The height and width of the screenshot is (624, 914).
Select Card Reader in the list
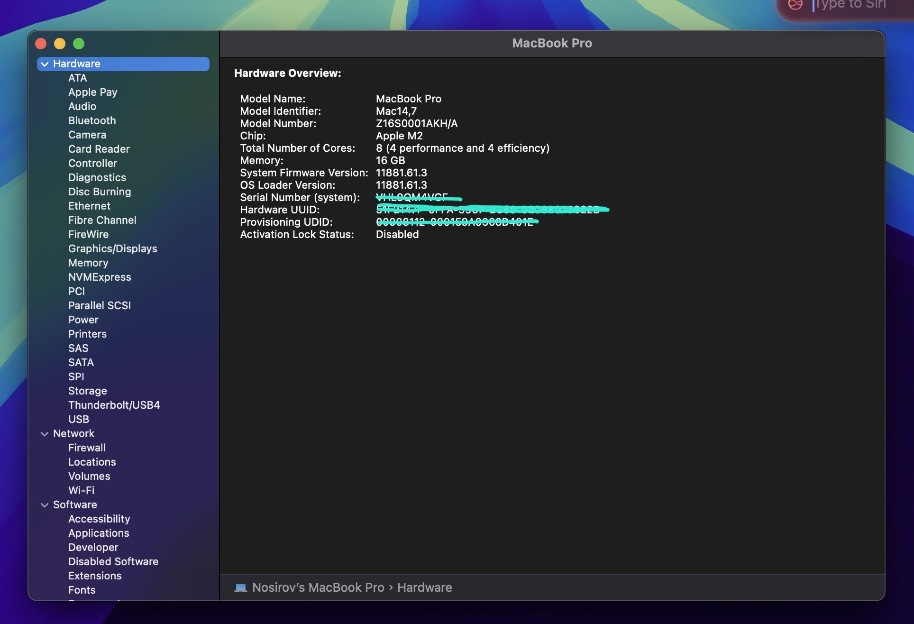tap(99, 149)
